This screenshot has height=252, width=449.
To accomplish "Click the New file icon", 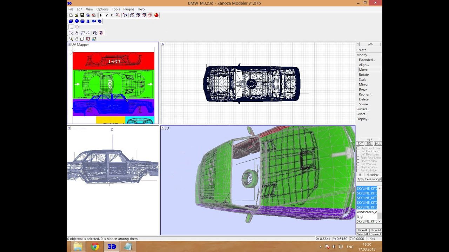I will click(x=71, y=15).
